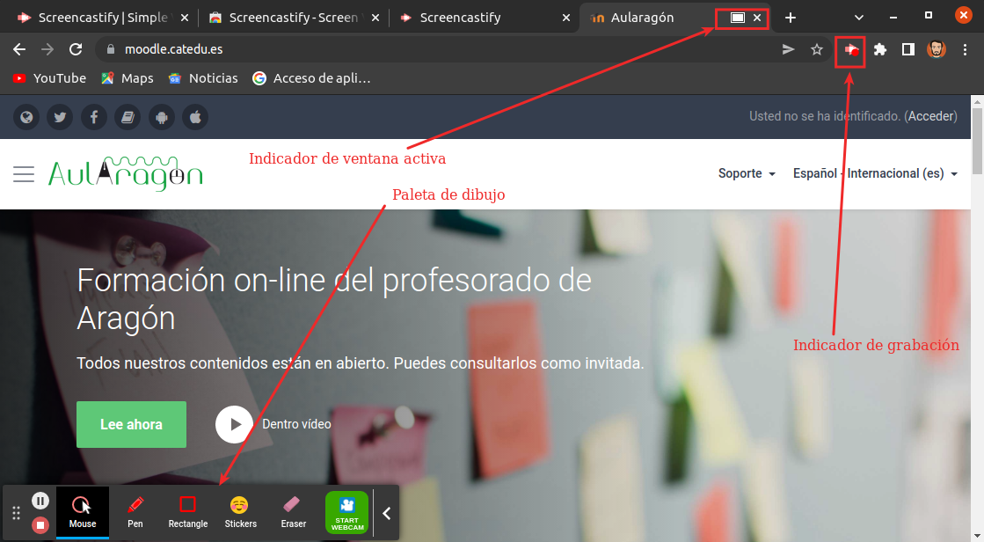The width and height of the screenshot is (984, 542).
Task: Collapse the drawing toolbar with the chevron
Action: 387,514
